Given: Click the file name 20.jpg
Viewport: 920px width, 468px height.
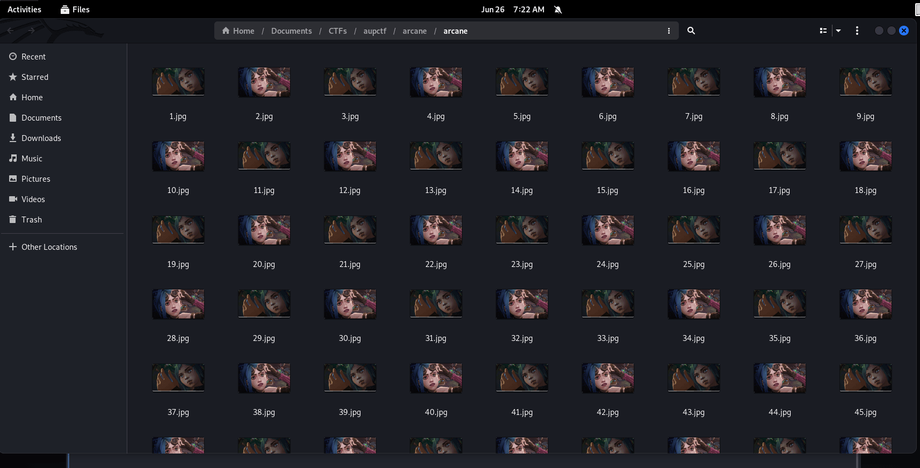Looking at the screenshot, I should 264,264.
